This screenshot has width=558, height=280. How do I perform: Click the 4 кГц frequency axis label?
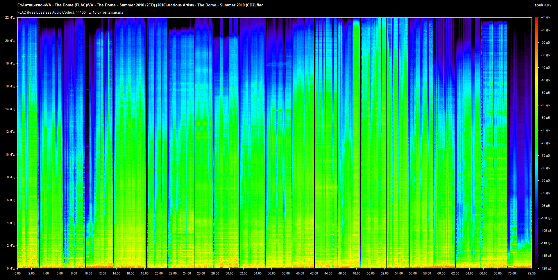(x=10, y=223)
